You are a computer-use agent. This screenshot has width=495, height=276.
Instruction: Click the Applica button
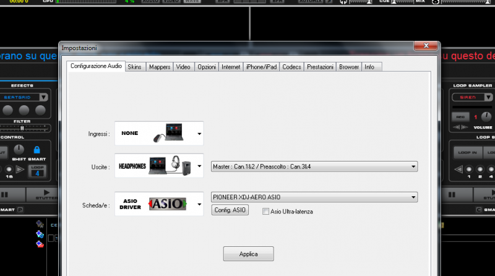(x=249, y=254)
